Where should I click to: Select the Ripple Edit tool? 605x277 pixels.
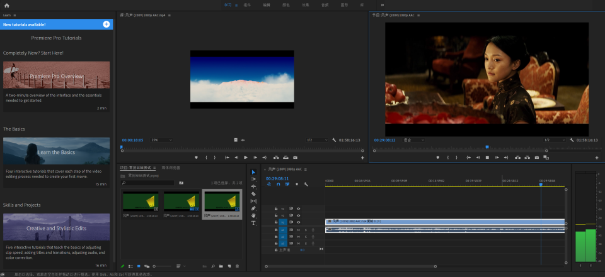pyautogui.click(x=253, y=187)
